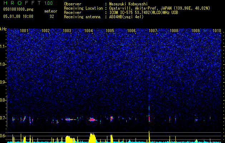The height and width of the screenshot is (143, 225).
Task: Click the 0.6 kHz axis tick label
Action: click(x=3, y=136)
